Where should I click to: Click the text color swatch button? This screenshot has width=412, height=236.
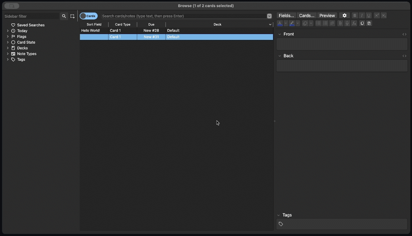click(x=280, y=23)
